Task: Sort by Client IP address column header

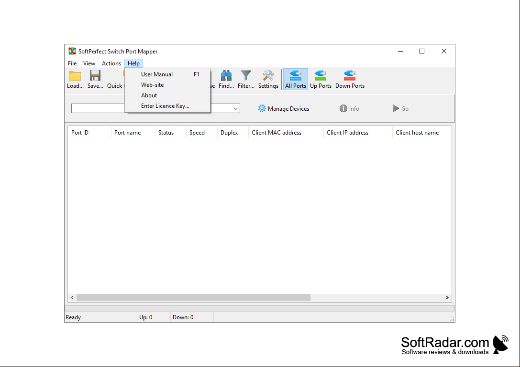Action: (x=358, y=133)
